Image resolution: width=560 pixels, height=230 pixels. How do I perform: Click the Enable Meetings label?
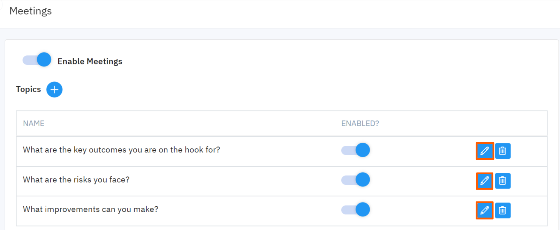coord(90,61)
